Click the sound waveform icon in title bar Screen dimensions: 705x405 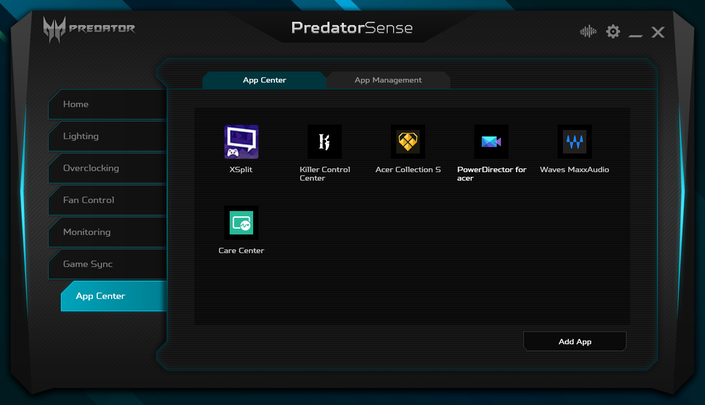tap(587, 32)
